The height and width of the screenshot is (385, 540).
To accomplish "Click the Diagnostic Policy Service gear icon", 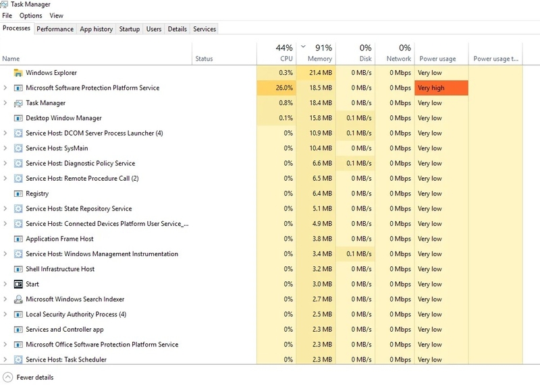I will tap(18, 163).
